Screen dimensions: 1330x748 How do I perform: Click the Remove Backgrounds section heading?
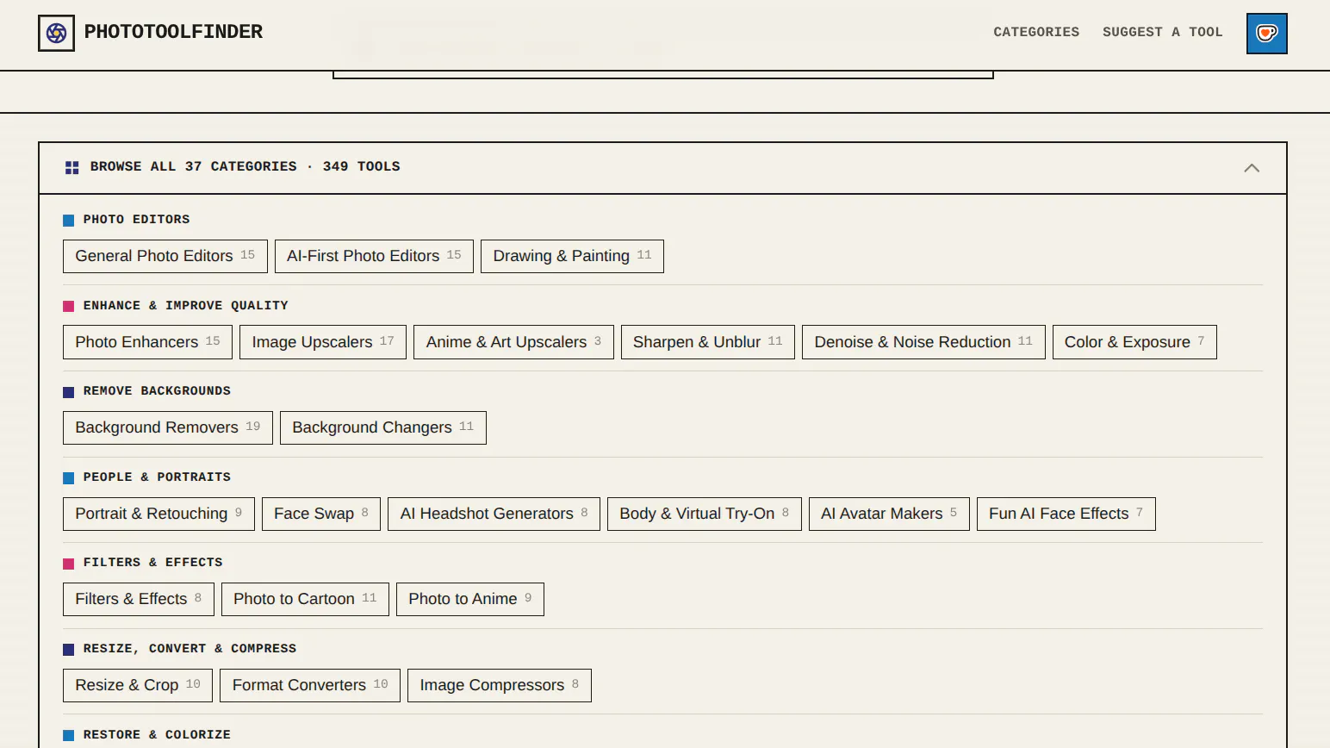(x=157, y=391)
